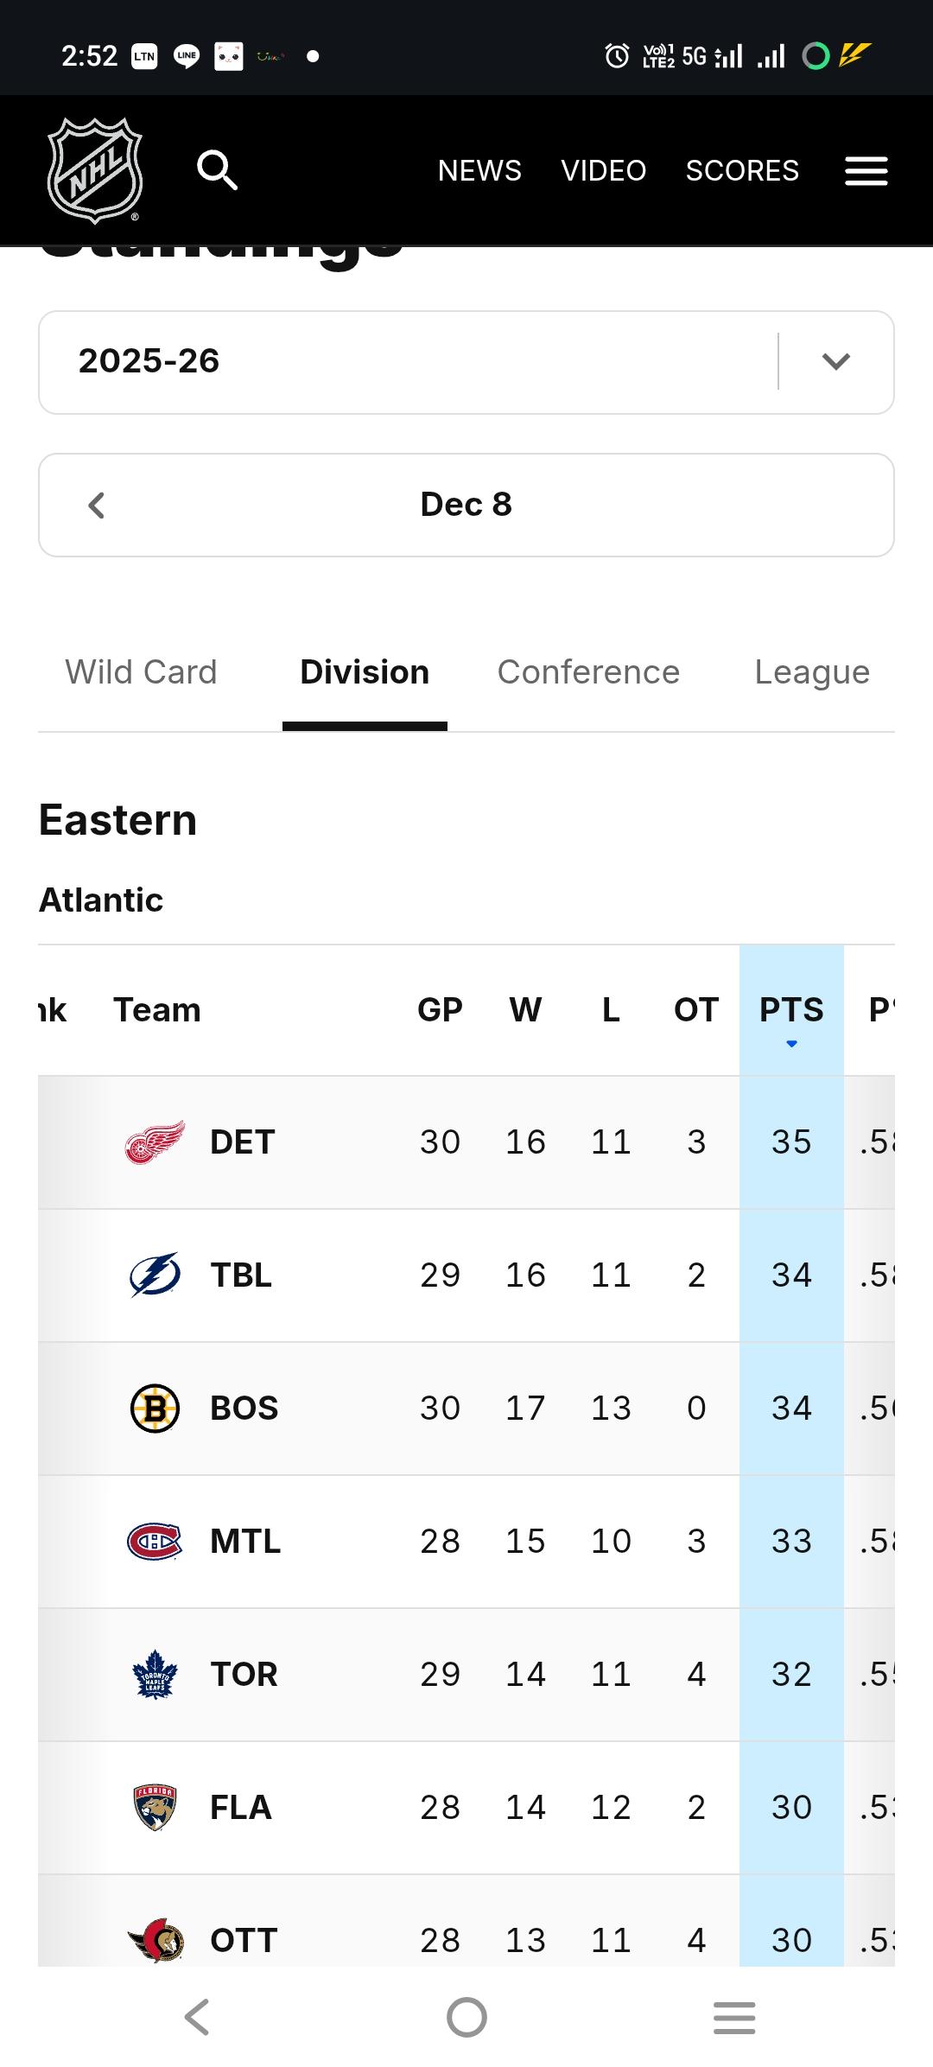Tap the Montreal Canadiens logo
The height and width of the screenshot is (2067, 933).
point(155,1542)
